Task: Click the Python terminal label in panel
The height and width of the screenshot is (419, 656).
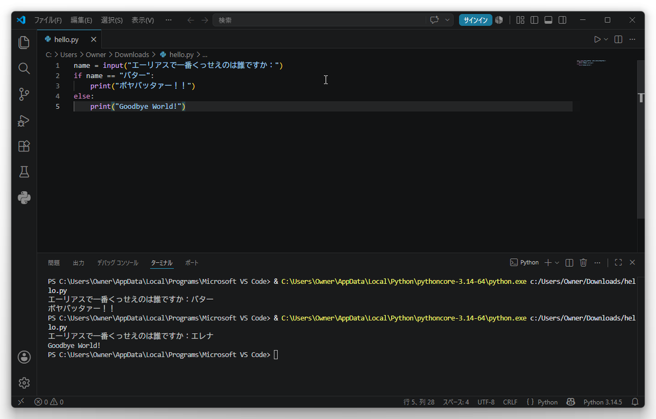Action: (x=524, y=263)
